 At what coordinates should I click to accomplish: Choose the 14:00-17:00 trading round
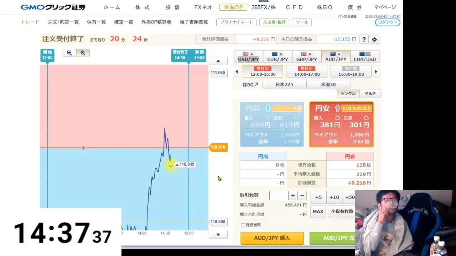[x=307, y=71]
